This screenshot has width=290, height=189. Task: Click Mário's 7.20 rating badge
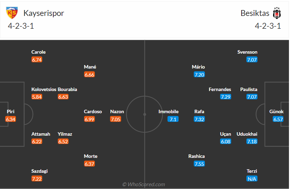coord(199,75)
